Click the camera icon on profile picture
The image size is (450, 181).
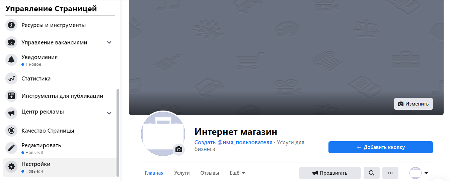(x=179, y=150)
